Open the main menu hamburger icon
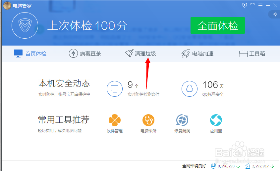 [x=260, y=6]
